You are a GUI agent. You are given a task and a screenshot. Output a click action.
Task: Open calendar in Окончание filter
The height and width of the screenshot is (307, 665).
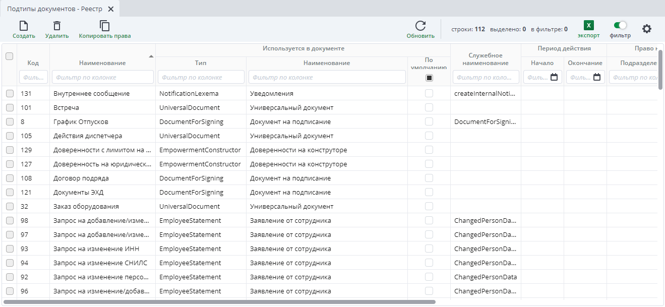(597, 77)
